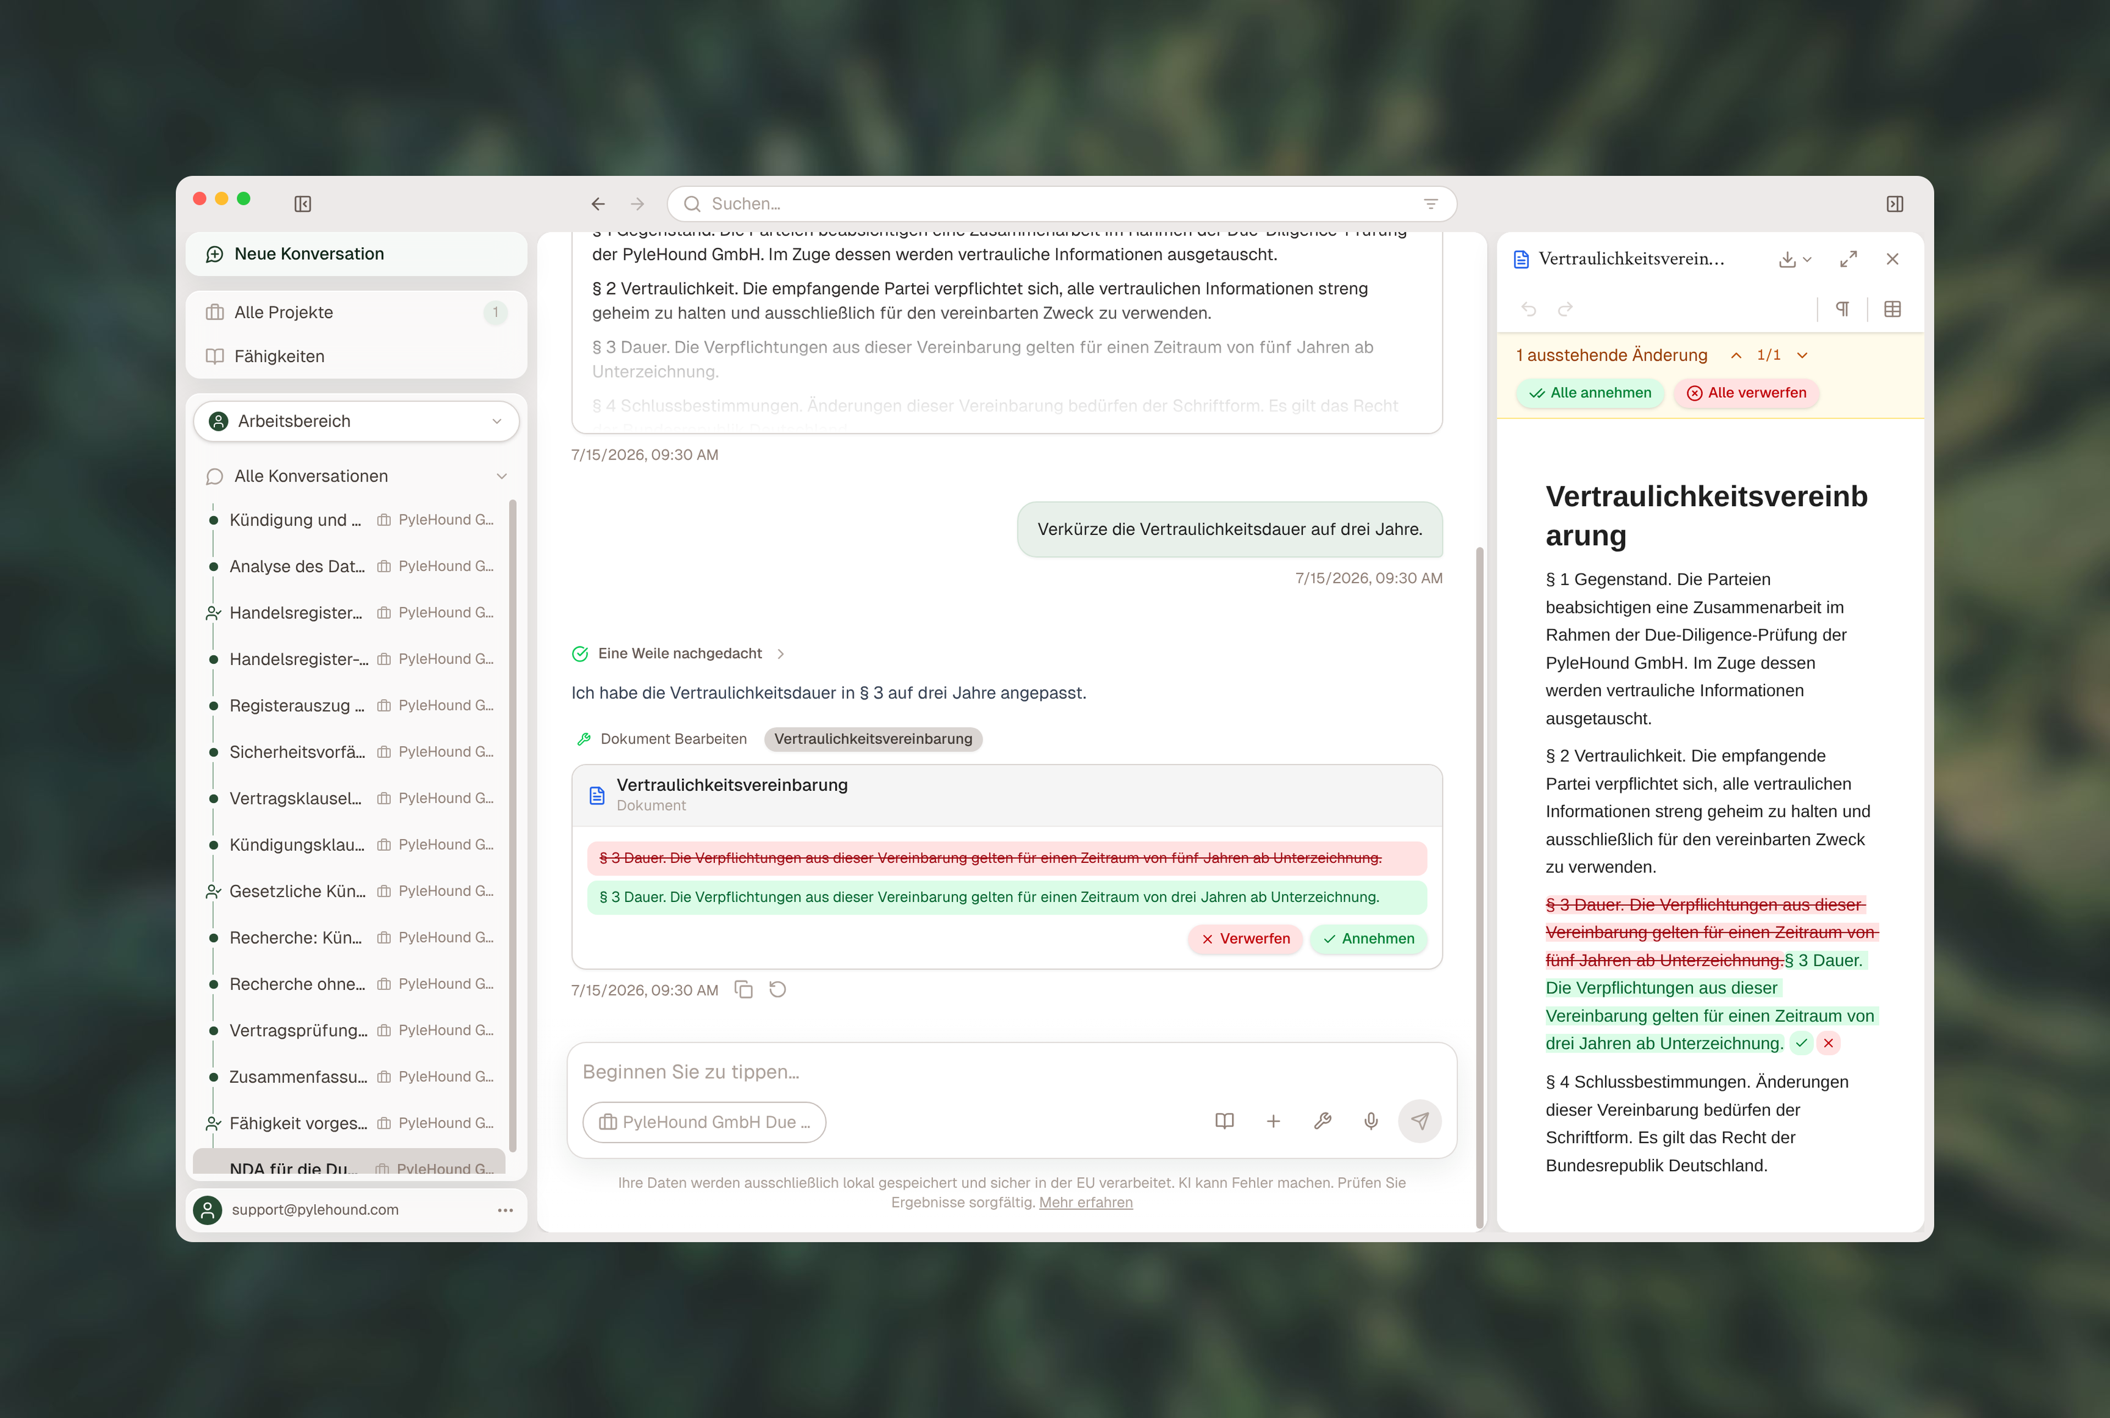2110x1418 pixels.
Task: Regenerate the assistant response
Action: tap(778, 989)
